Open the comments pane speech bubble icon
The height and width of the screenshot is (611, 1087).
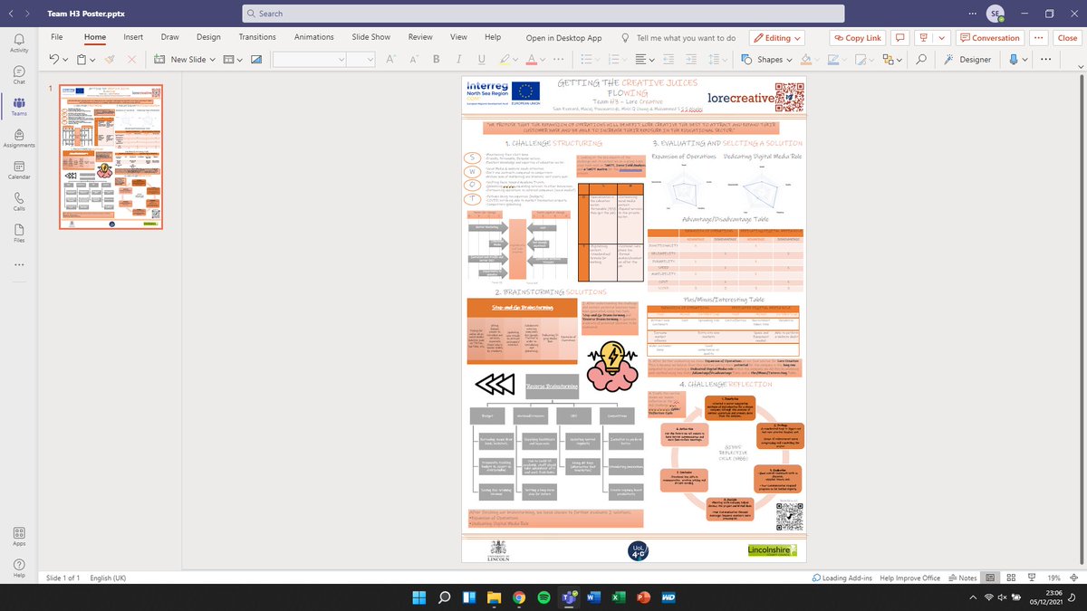[x=900, y=38]
